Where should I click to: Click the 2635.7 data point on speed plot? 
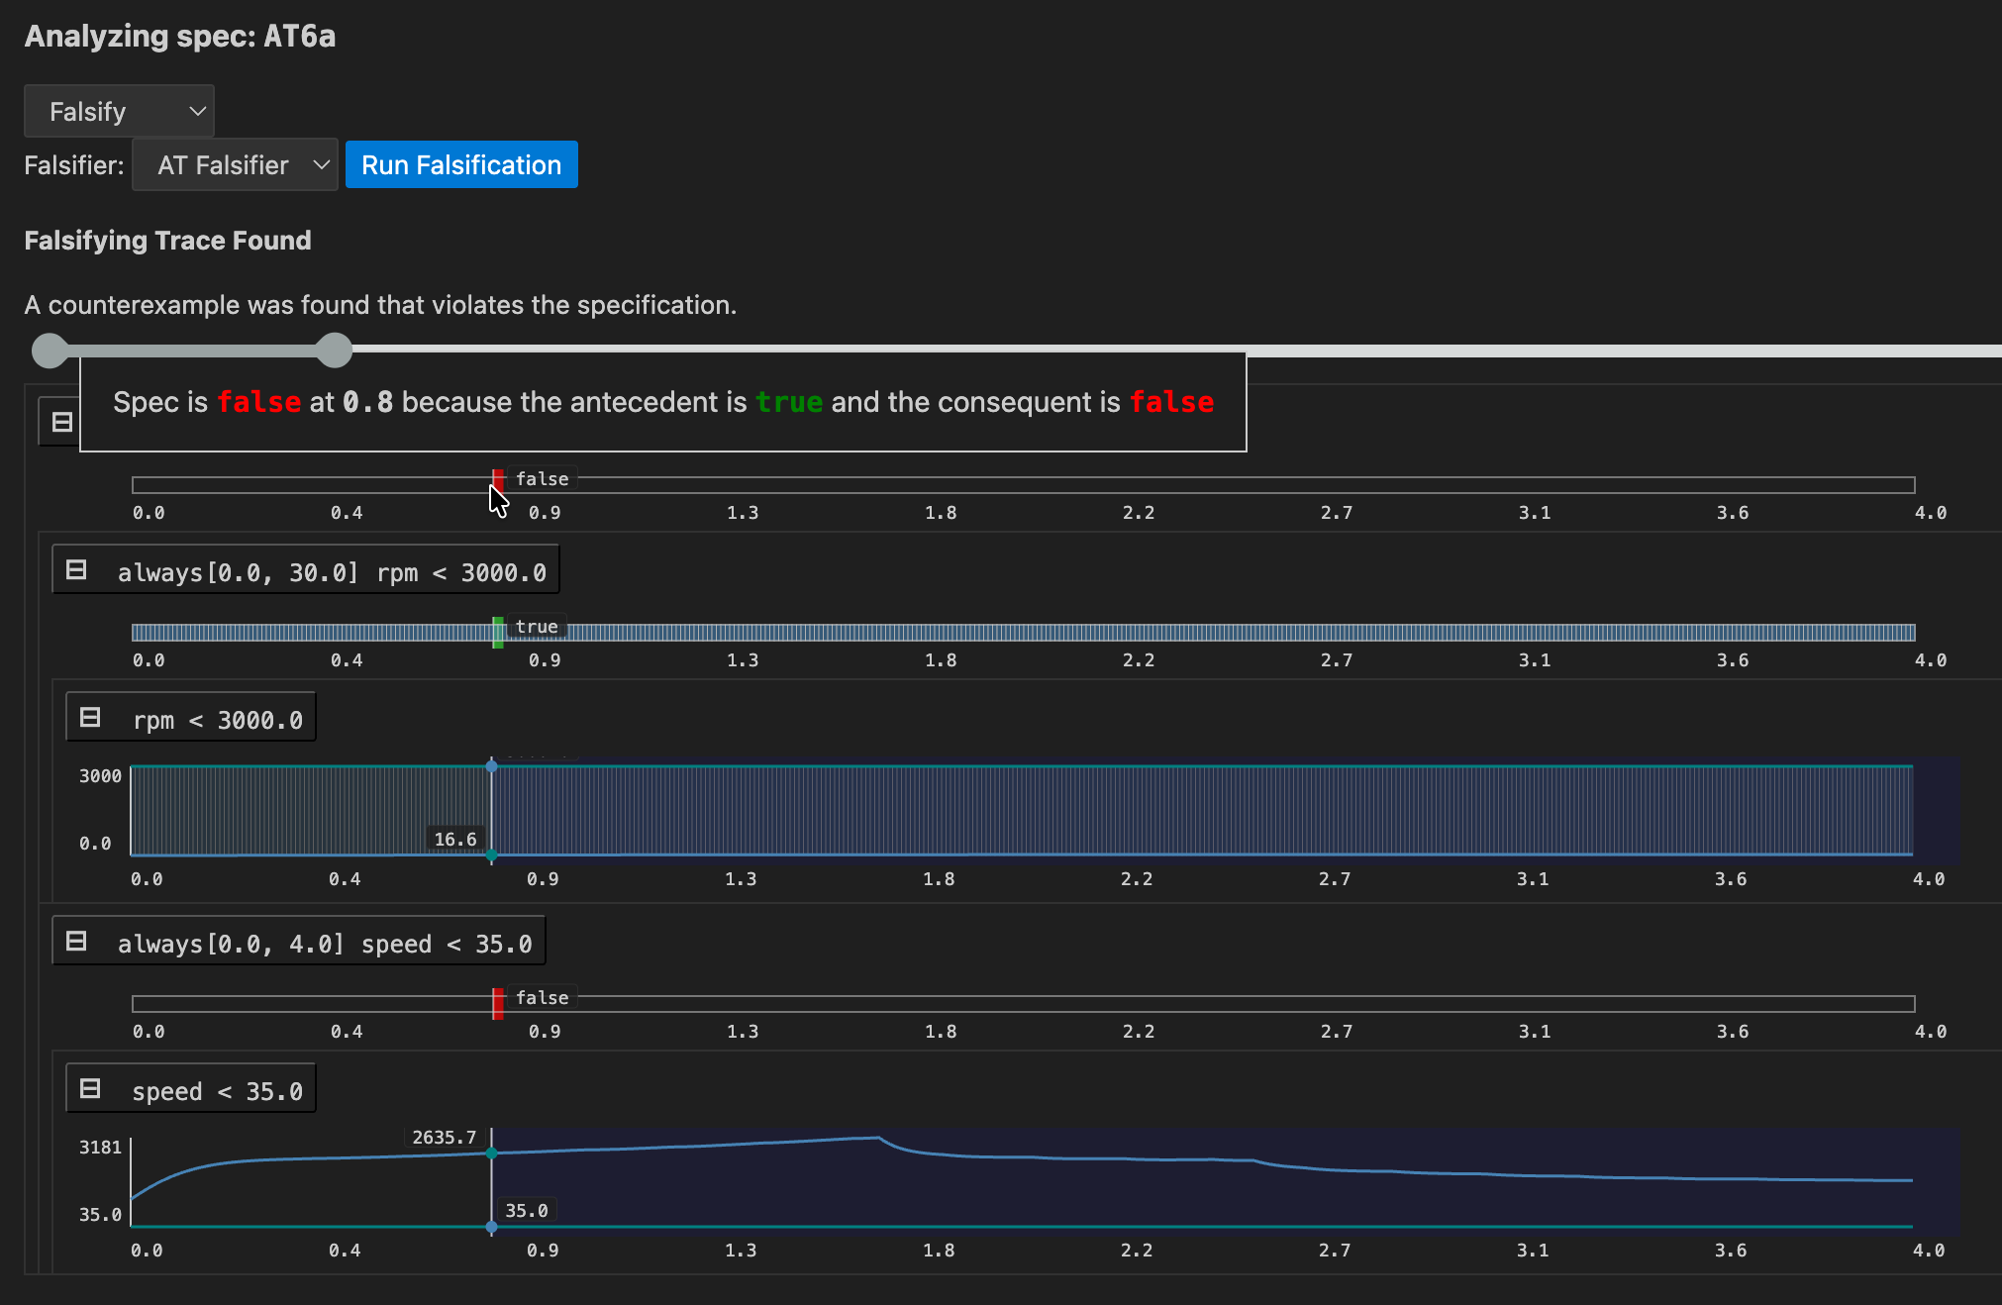point(491,1153)
